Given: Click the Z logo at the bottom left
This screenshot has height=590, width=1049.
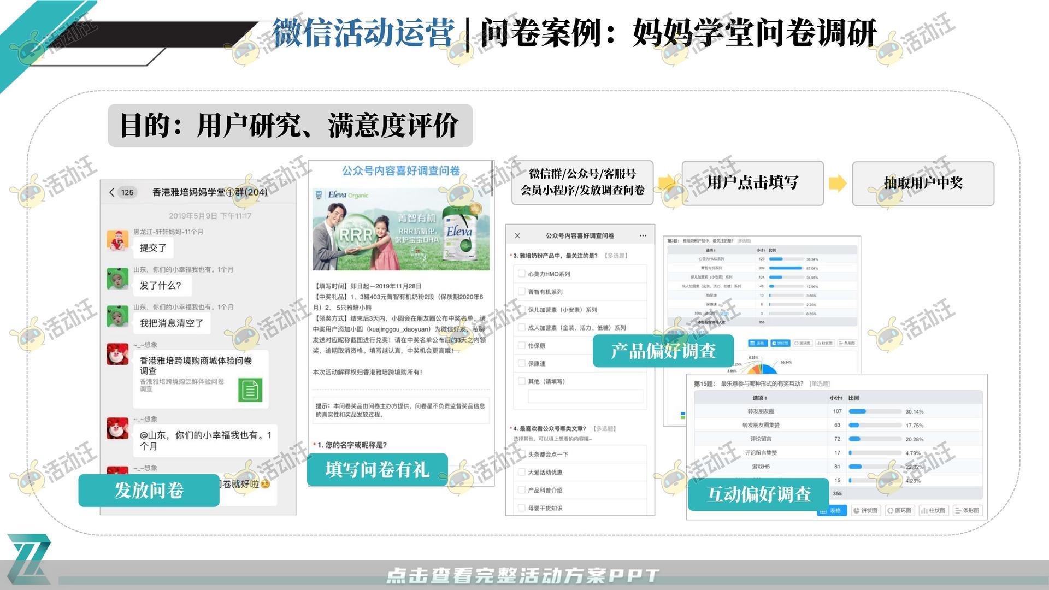Looking at the screenshot, I should tap(30, 558).
